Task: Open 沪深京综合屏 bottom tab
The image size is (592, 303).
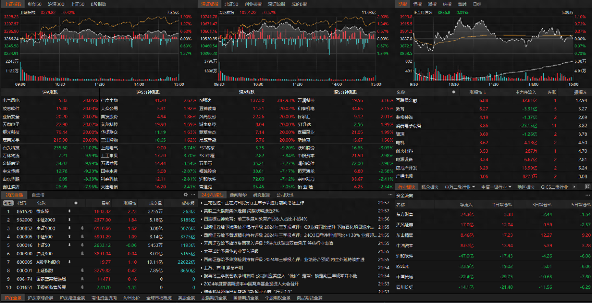Action: pyautogui.click(x=41, y=298)
